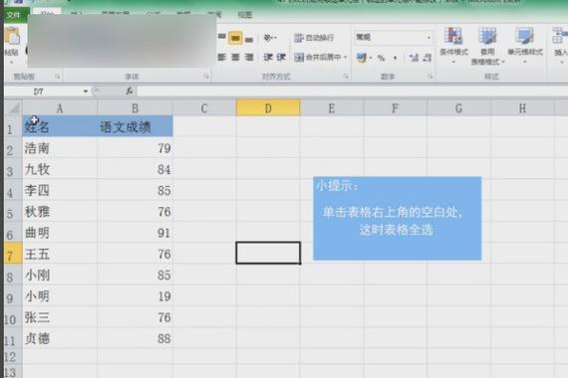Apply accounting number format icon

tap(361, 58)
